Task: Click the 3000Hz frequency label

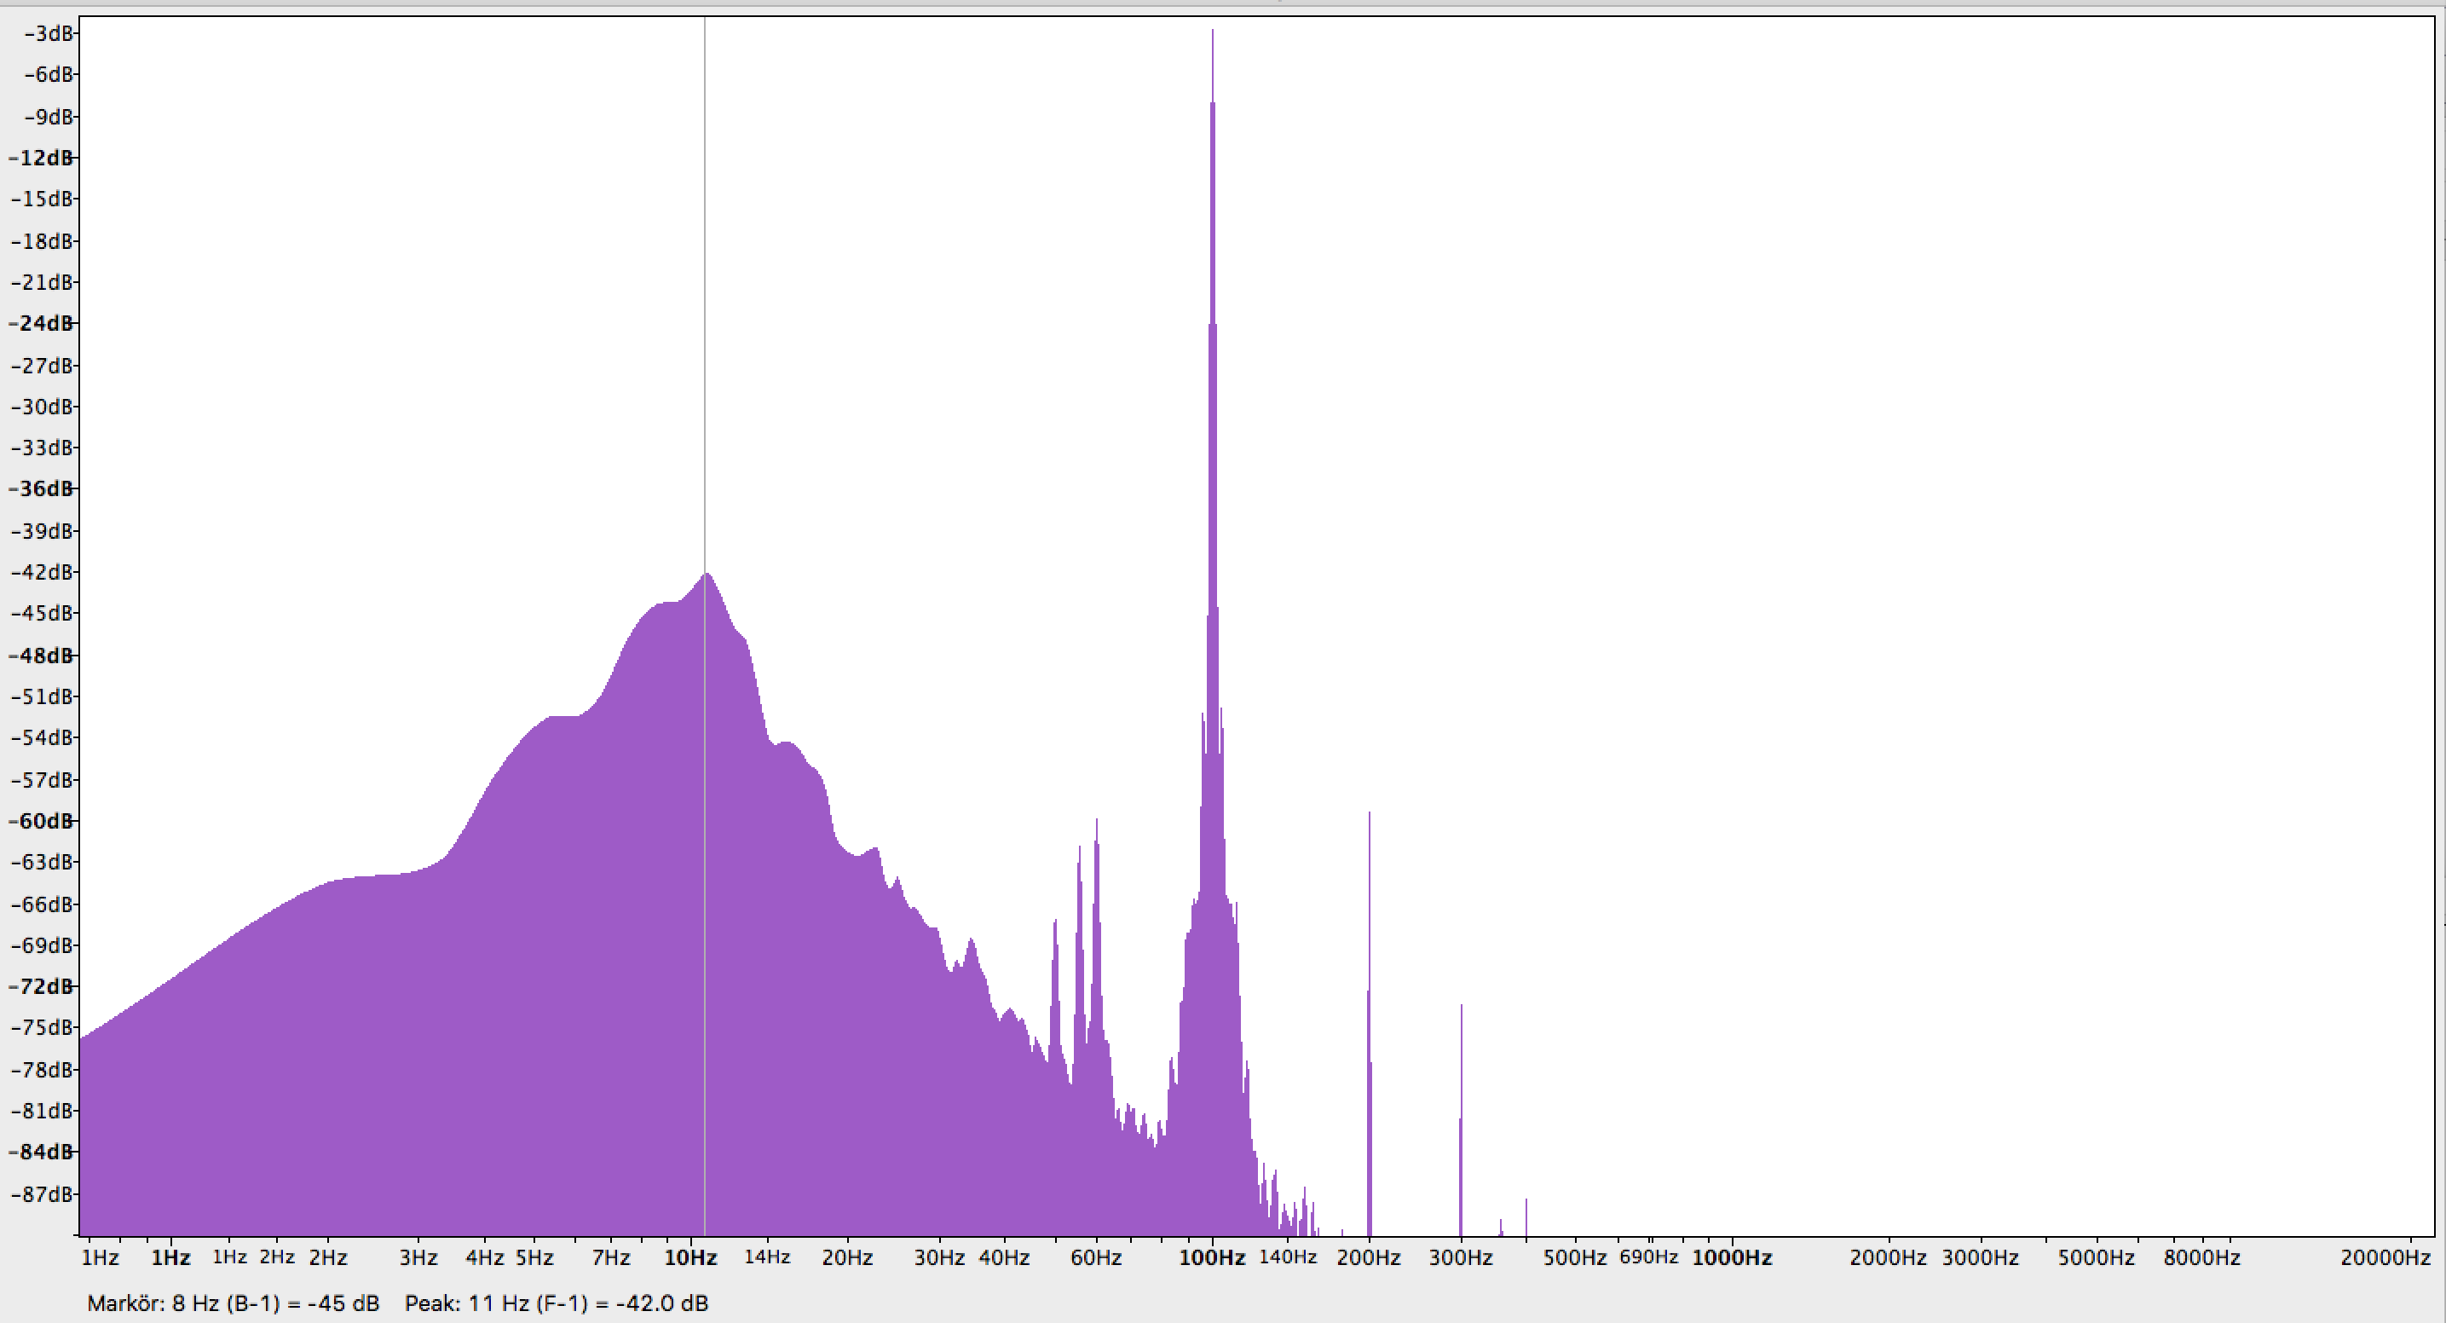Action: pyautogui.click(x=1980, y=1257)
